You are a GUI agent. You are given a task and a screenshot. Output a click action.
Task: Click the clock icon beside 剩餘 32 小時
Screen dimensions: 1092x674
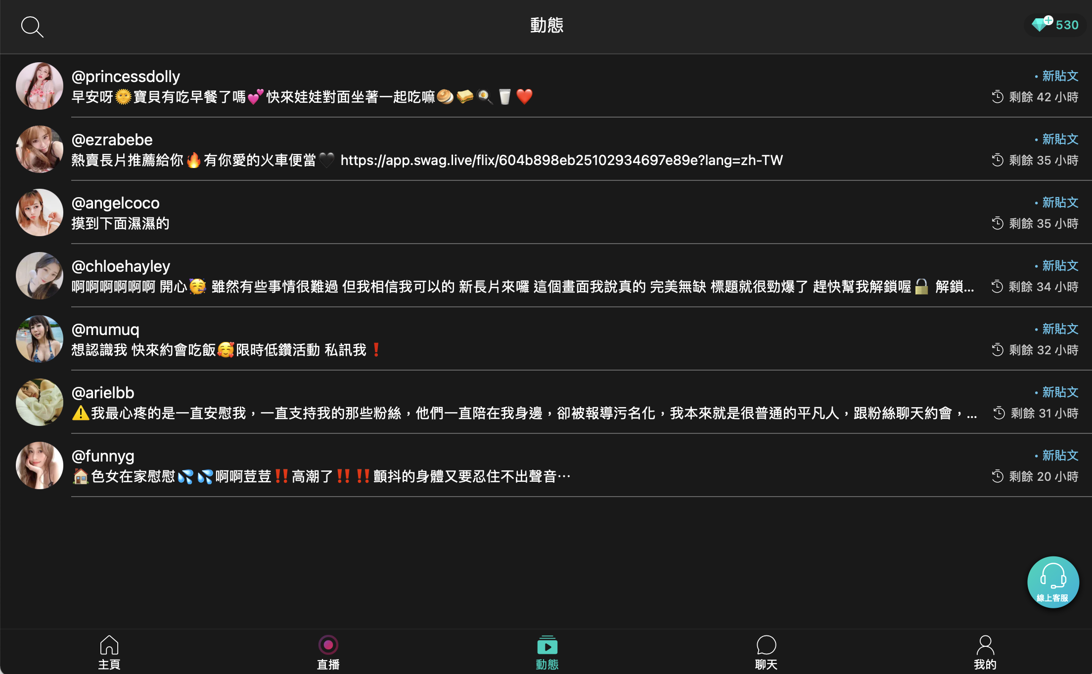(x=997, y=350)
